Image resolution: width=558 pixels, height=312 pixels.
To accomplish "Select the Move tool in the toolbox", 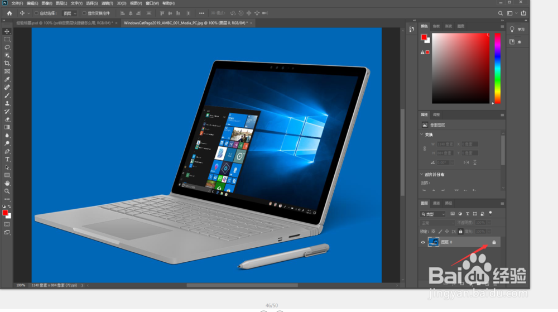I will click(7, 32).
